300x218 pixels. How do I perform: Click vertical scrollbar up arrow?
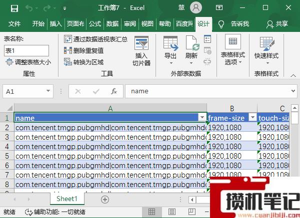click(294, 108)
